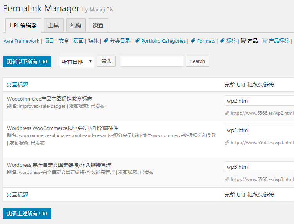Viewport: 294px width, 224px height.
Task: Click the cart icon before 产品
Action: pos(243,41)
